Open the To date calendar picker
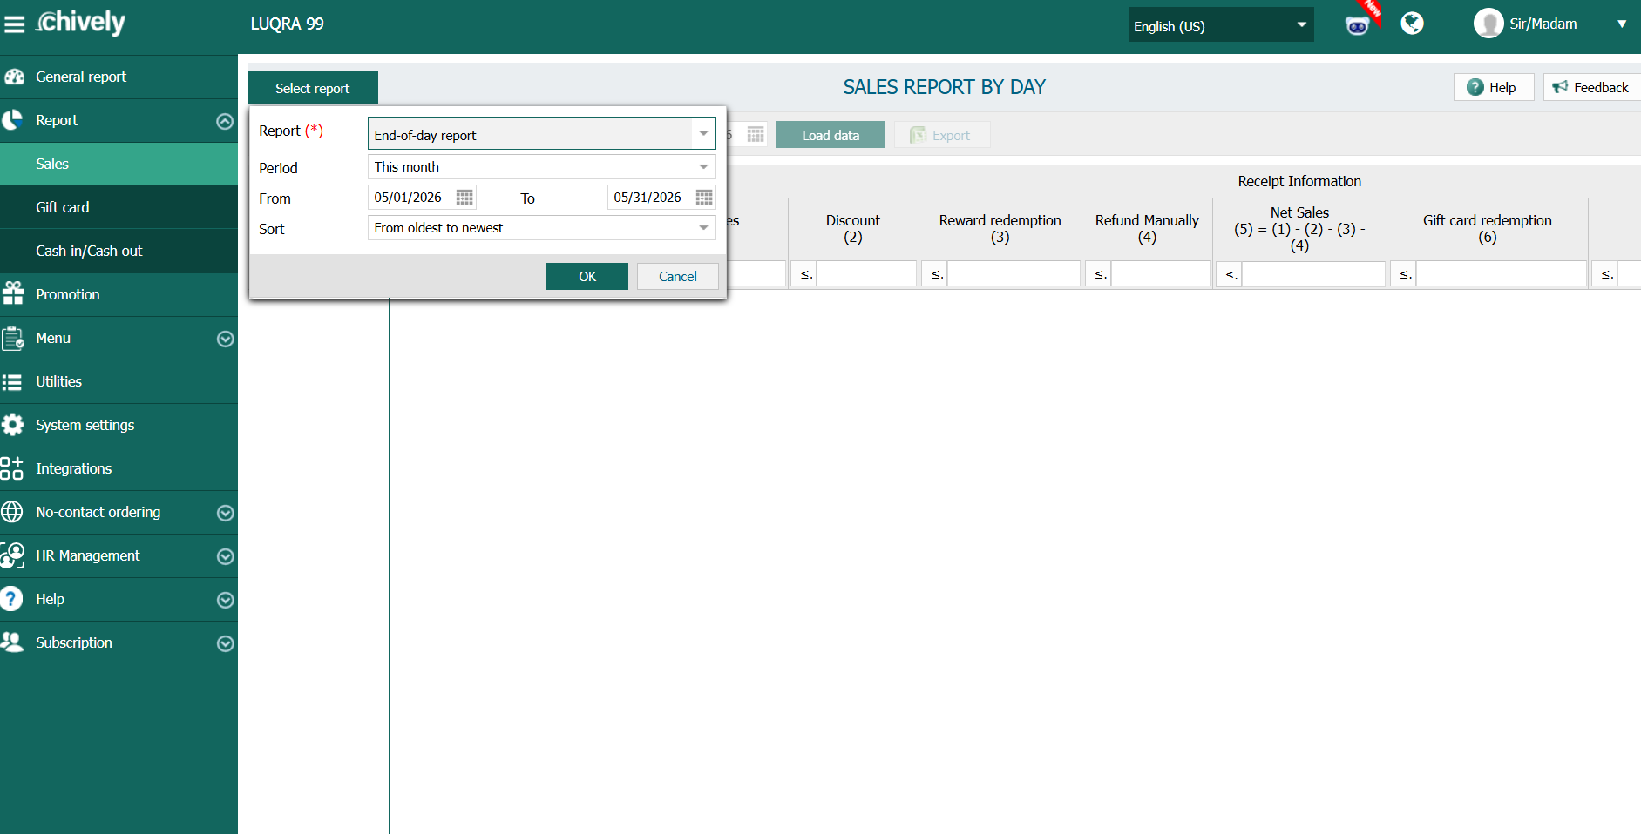 [x=704, y=197]
